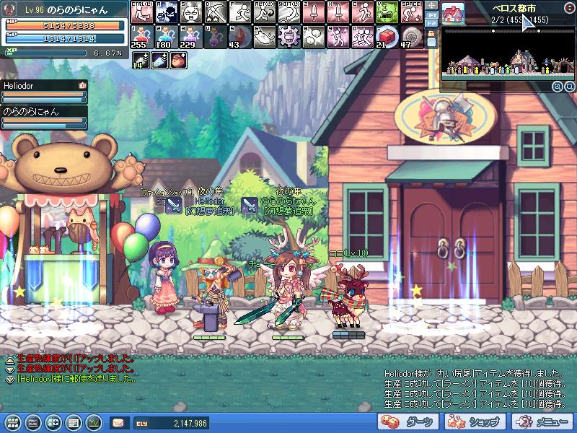Image resolution: width=577 pixels, height=433 pixels.
Task: Select the D-key pickaxe mining skill
Action: [216, 12]
